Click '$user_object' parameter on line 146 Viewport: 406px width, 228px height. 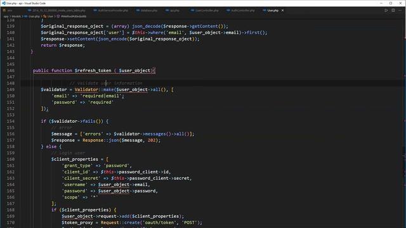(134, 70)
